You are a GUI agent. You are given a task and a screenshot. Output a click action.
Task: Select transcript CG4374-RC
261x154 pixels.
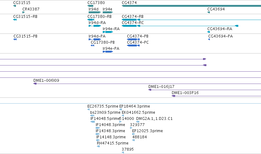pyautogui.click(x=133, y=22)
